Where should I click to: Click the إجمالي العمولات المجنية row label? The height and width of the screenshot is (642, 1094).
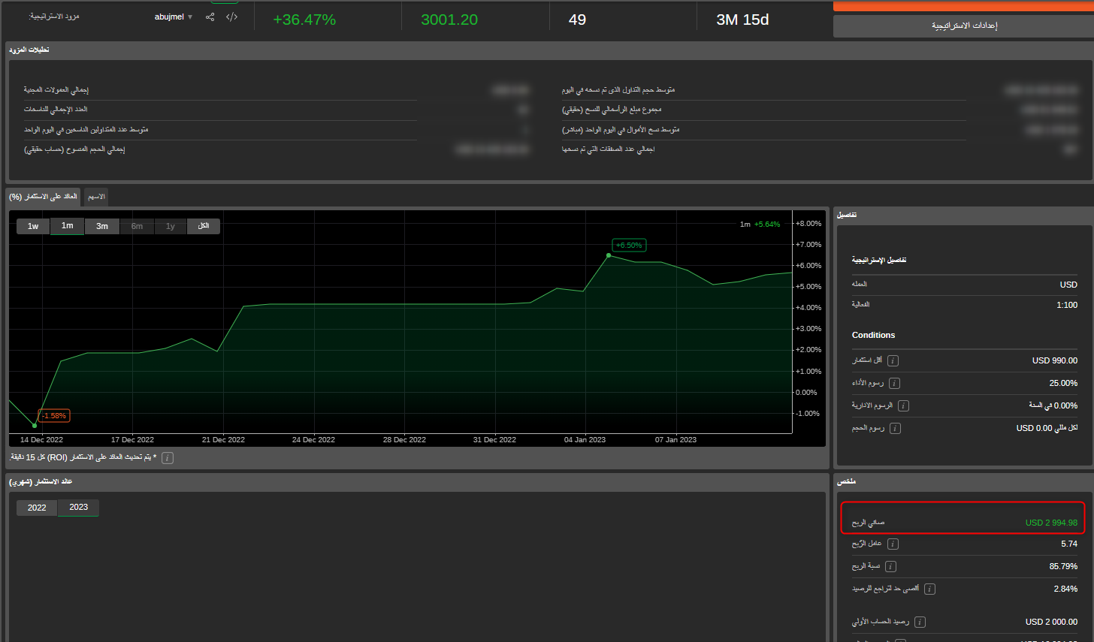click(56, 90)
